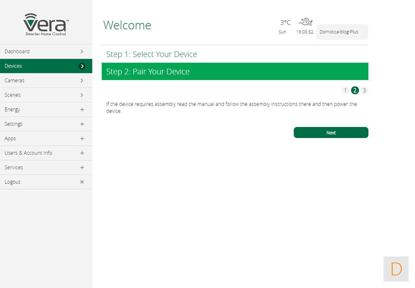The image size is (415, 288).
Task: Click the orange D watermark icon
Action: tap(396, 269)
